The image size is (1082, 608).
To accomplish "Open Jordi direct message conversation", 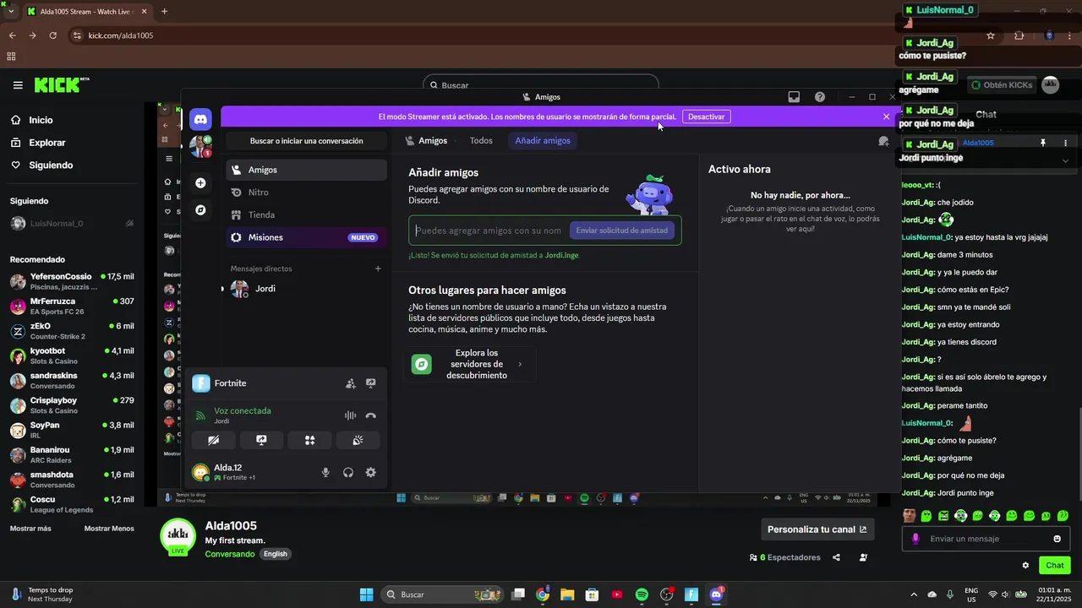I will pos(306,289).
